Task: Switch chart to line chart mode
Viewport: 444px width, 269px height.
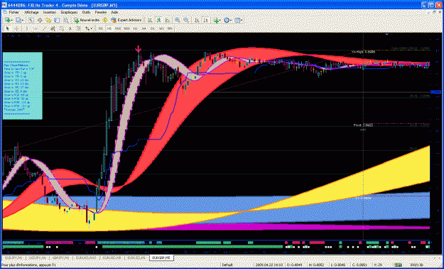Action: coord(168,20)
